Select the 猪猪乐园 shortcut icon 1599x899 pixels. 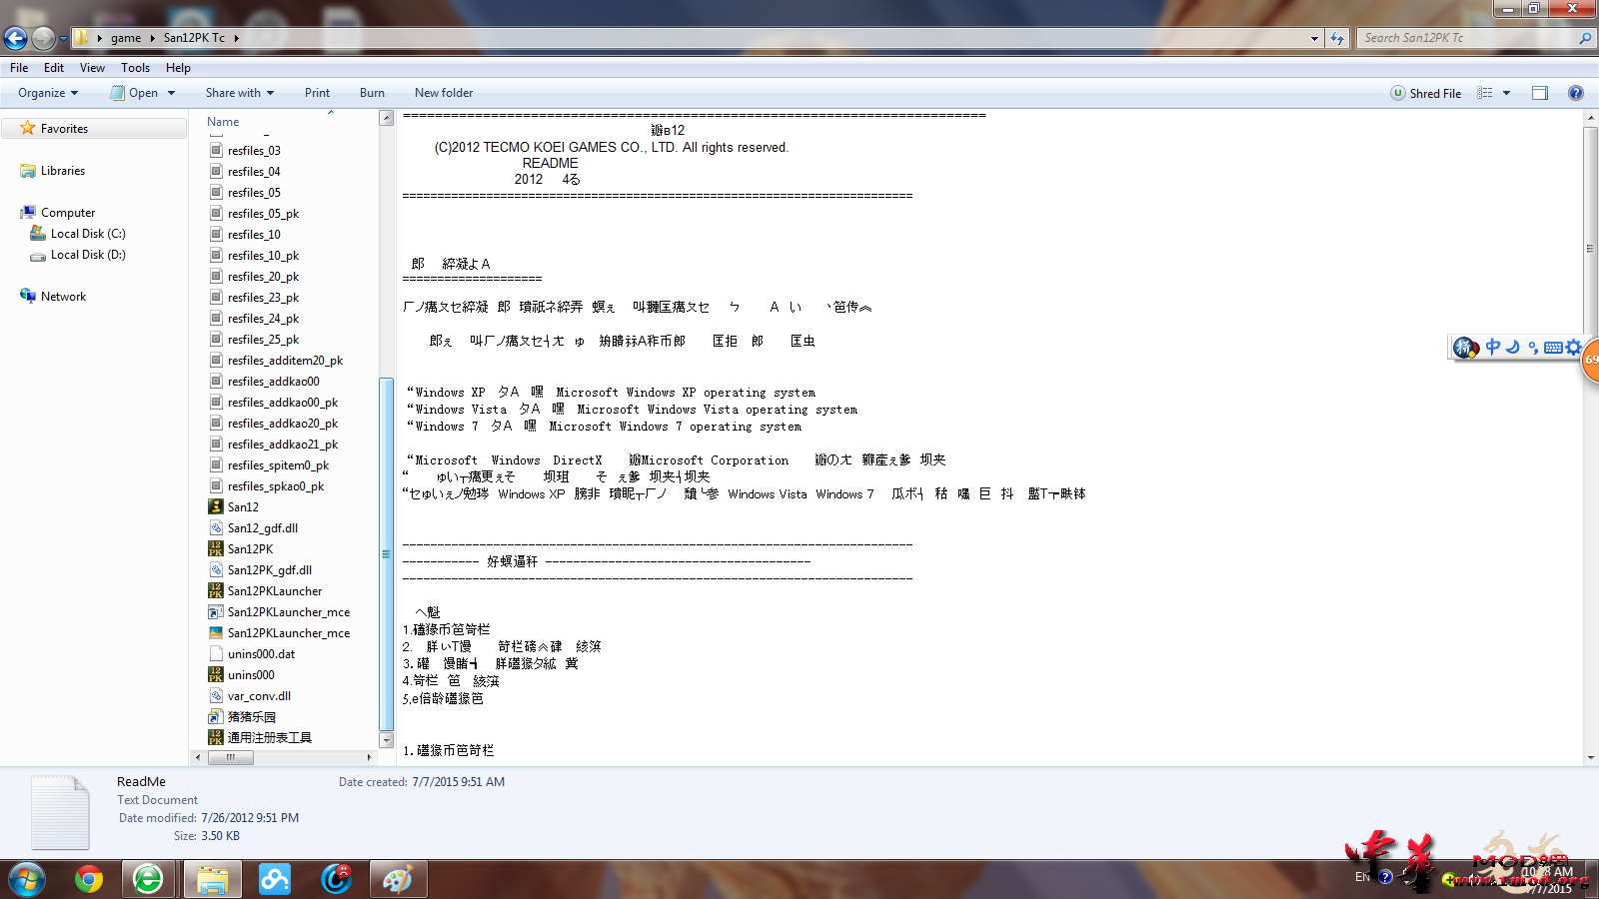click(216, 717)
